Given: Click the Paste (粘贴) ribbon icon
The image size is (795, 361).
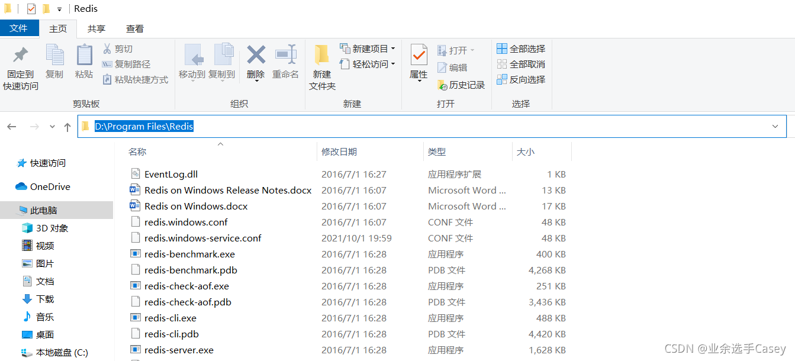Looking at the screenshot, I should tap(84, 54).
